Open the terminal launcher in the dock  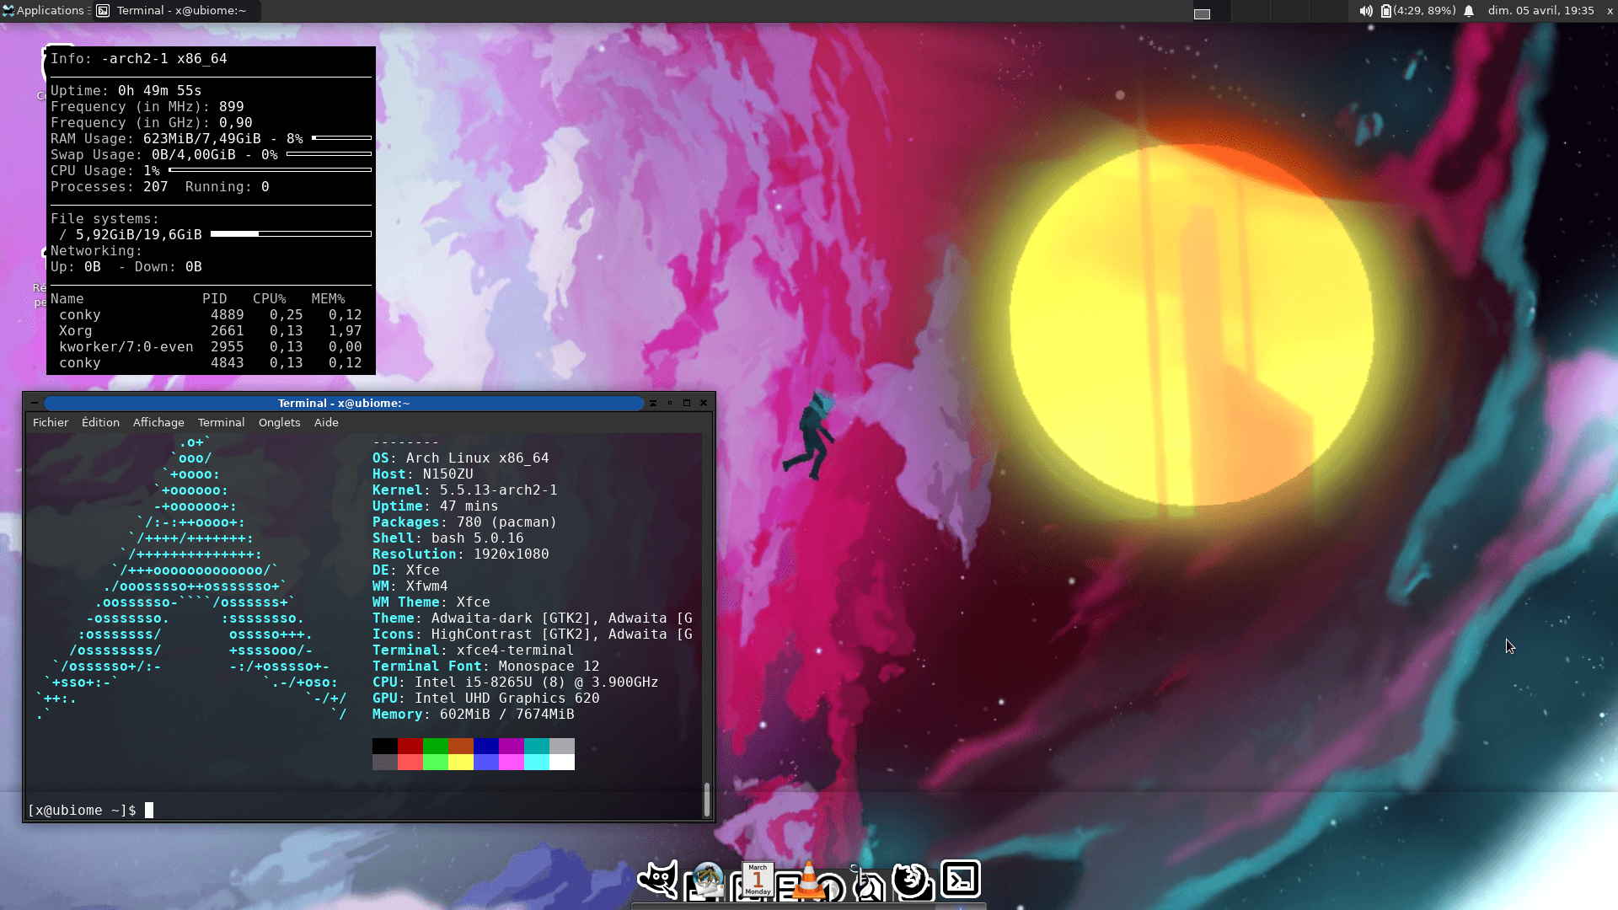click(x=961, y=879)
